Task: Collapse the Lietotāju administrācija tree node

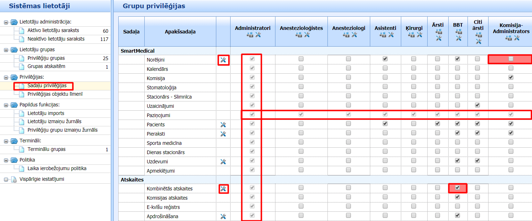Action: pos(6,22)
